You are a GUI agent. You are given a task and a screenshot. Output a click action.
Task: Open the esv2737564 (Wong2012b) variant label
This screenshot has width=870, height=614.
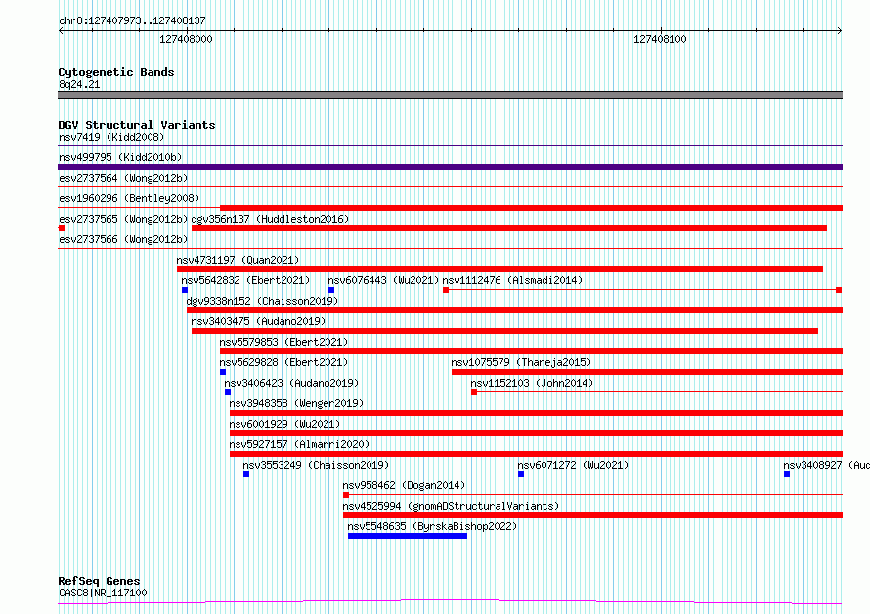(x=123, y=178)
